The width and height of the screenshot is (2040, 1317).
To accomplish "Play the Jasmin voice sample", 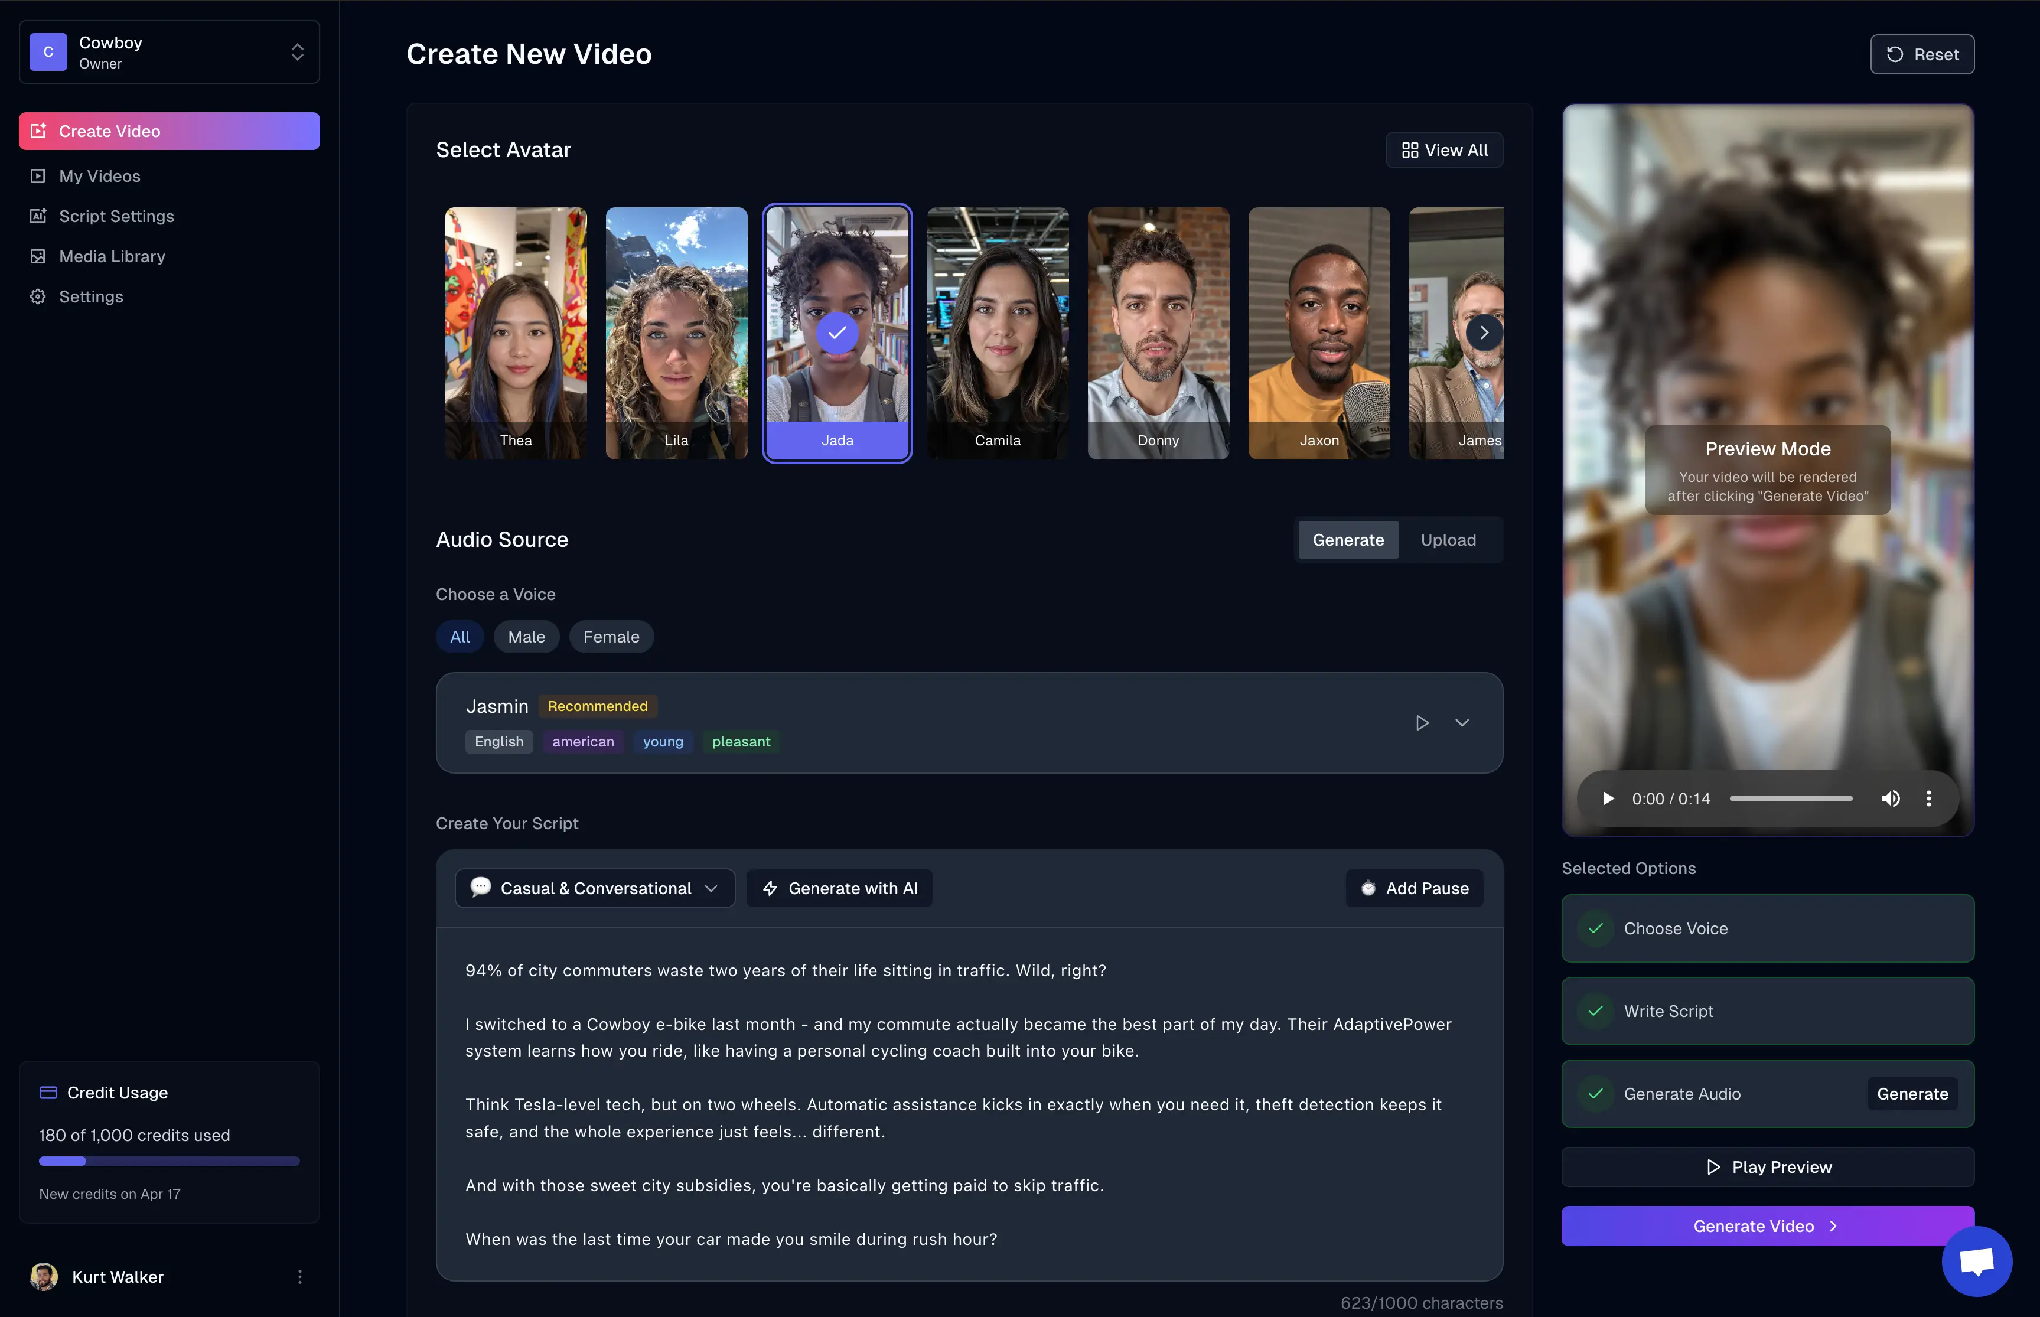I will (x=1422, y=723).
